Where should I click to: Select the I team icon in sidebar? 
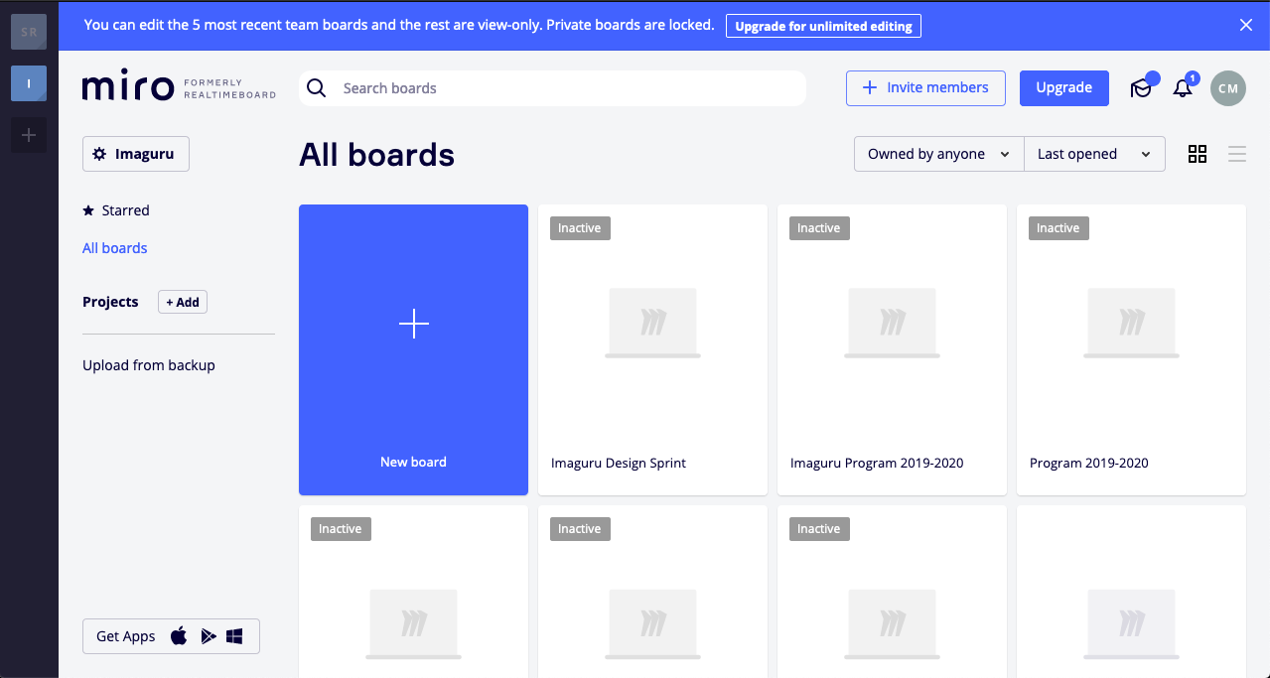pos(29,83)
